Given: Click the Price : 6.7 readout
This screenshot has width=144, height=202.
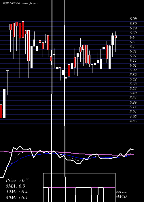Looking at the screenshot, I should [17, 180].
